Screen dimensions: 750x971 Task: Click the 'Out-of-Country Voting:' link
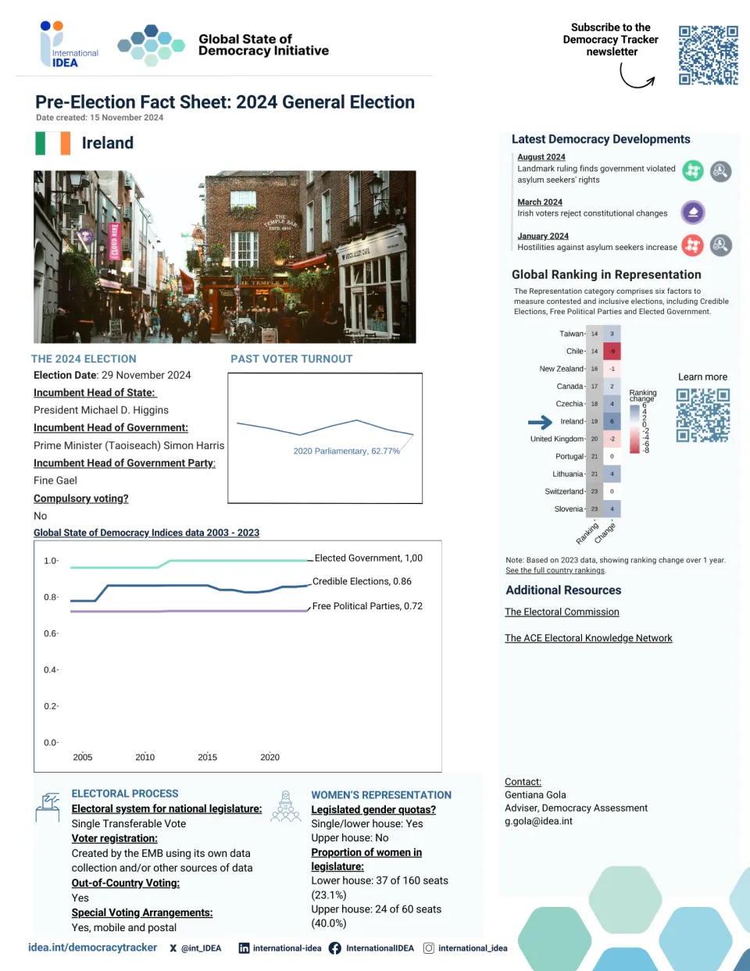126,884
